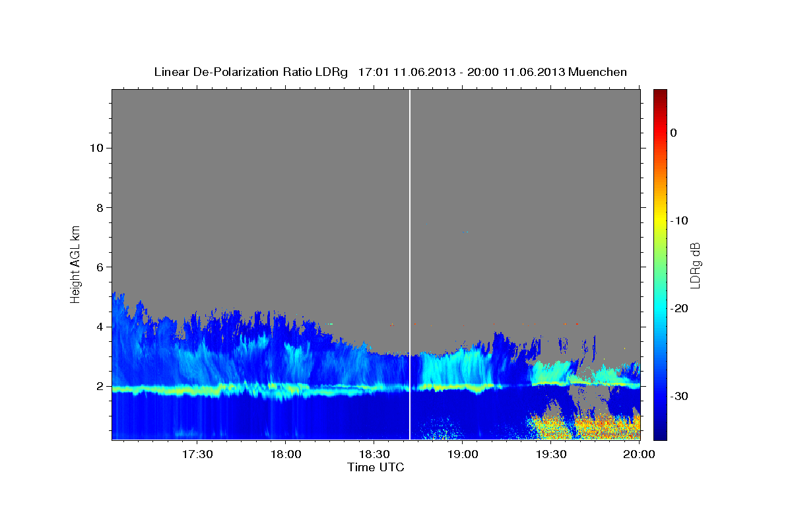Click the 'Height AGL km' axis label
The height and width of the screenshot is (528, 792).
click(x=75, y=263)
